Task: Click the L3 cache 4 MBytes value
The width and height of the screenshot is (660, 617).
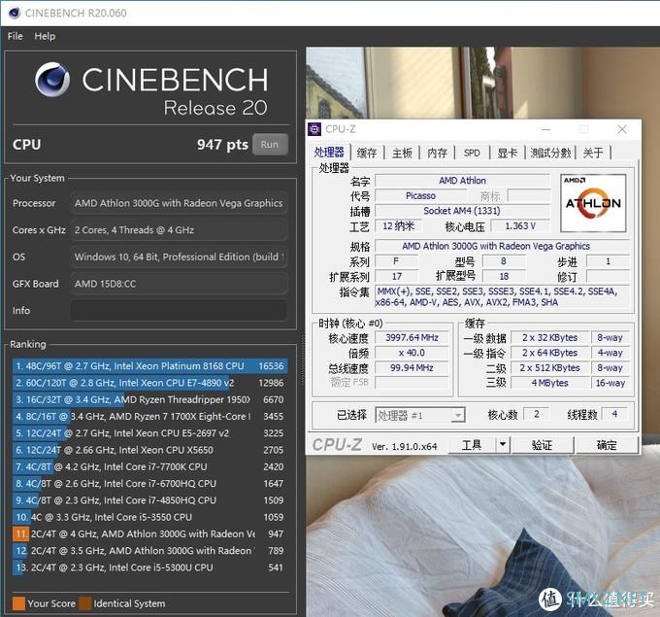Action: [x=549, y=383]
